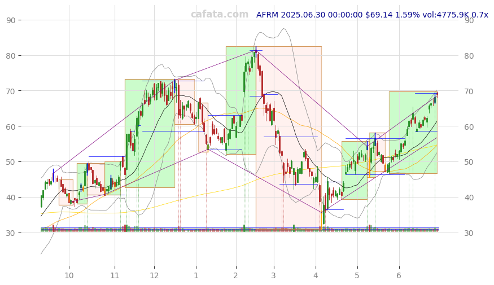Click x-axis month label 6
Image resolution: width=494 pixels, height=285 pixels.
399,275
